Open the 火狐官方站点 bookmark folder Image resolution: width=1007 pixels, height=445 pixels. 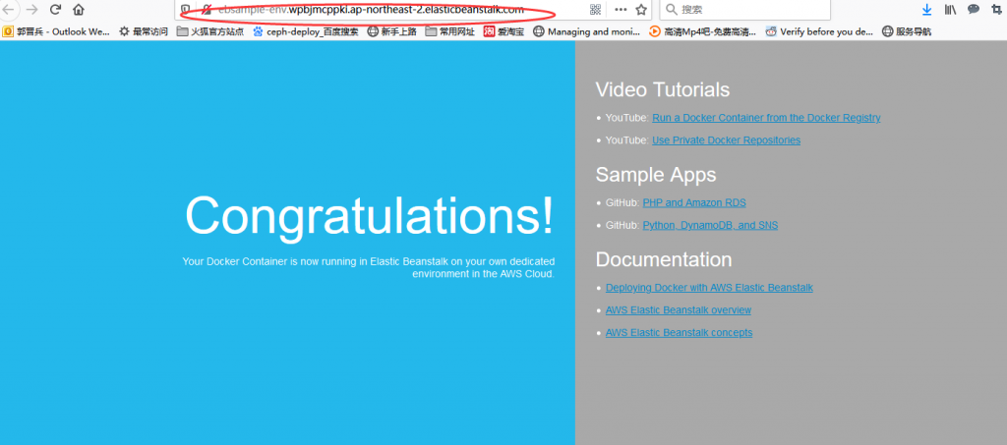(209, 31)
